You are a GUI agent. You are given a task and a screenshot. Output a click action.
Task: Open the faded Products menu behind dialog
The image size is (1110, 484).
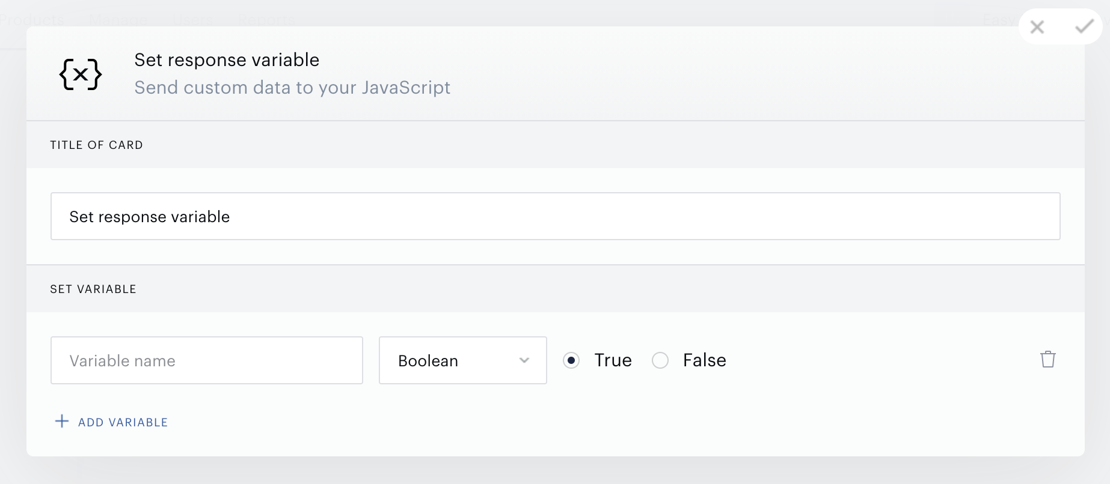tap(32, 20)
